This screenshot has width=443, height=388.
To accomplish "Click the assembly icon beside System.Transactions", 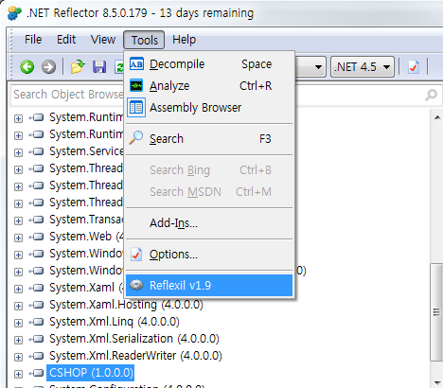I will pyautogui.click(x=37, y=220).
